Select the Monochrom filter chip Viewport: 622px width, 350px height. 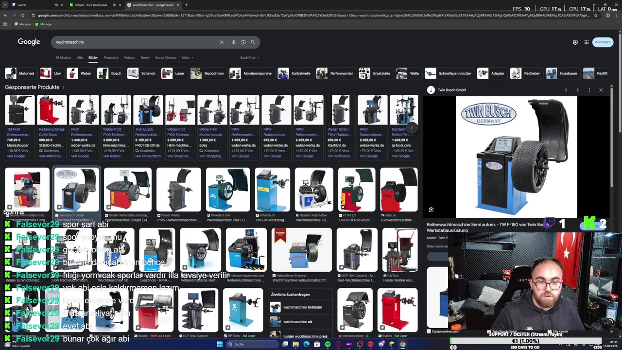point(208,73)
